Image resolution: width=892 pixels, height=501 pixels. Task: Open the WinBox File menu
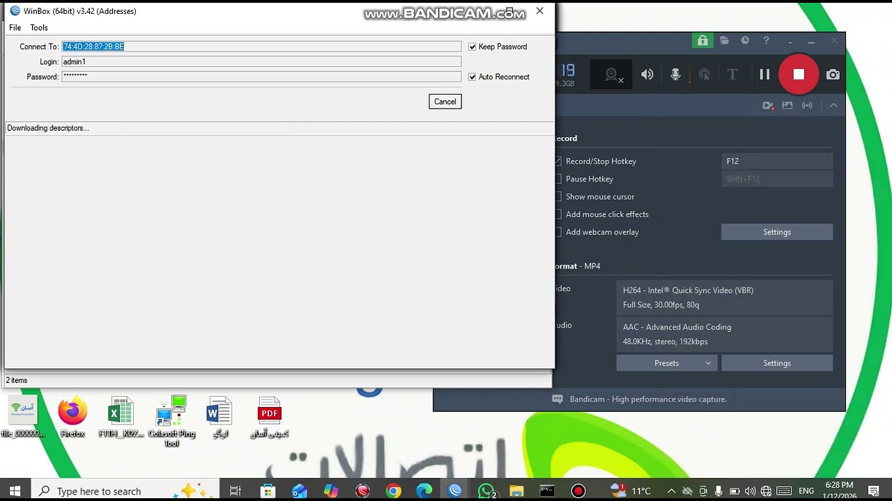click(15, 28)
